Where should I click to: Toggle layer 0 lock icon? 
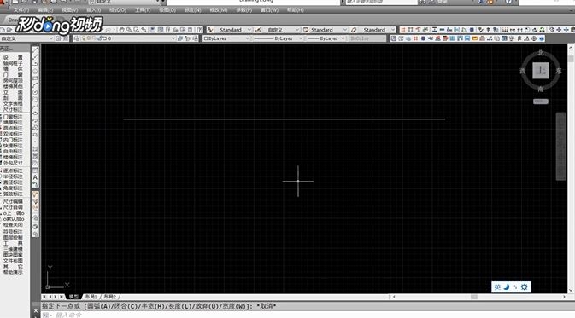coord(99,38)
